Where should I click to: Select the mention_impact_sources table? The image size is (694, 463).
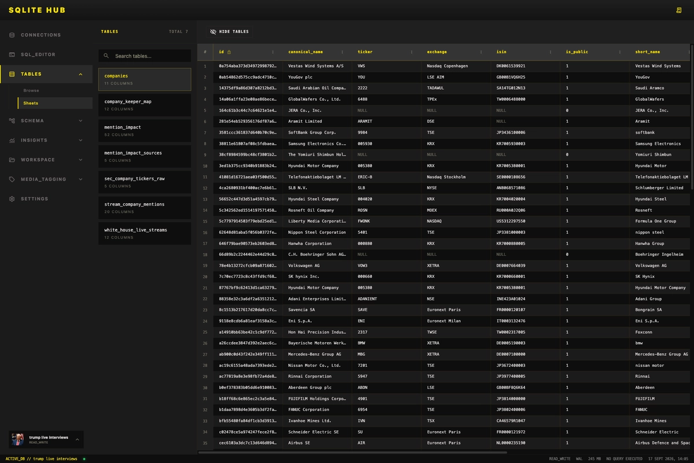click(145, 156)
